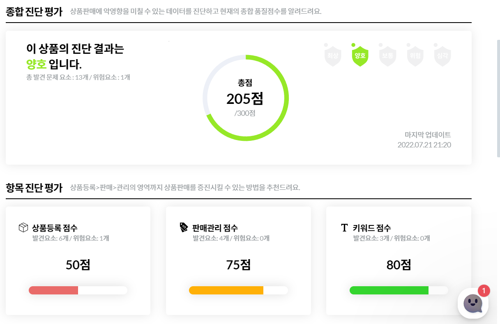
Task: Expand the 판매관리 점수 card for details
Action: 238,261
